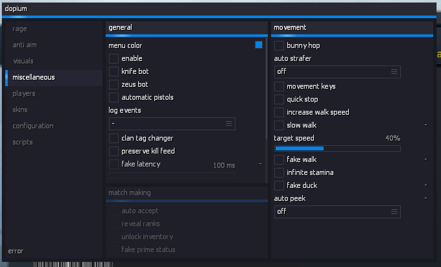Click the auto strafer dropdown list icon
The width and height of the screenshot is (441, 267).
(394, 72)
